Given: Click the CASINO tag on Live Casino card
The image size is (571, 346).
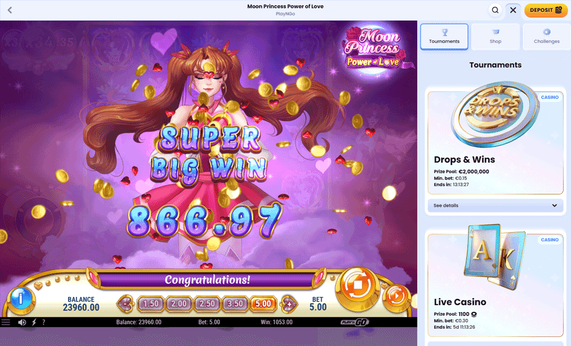Looking at the screenshot, I should tap(550, 240).
